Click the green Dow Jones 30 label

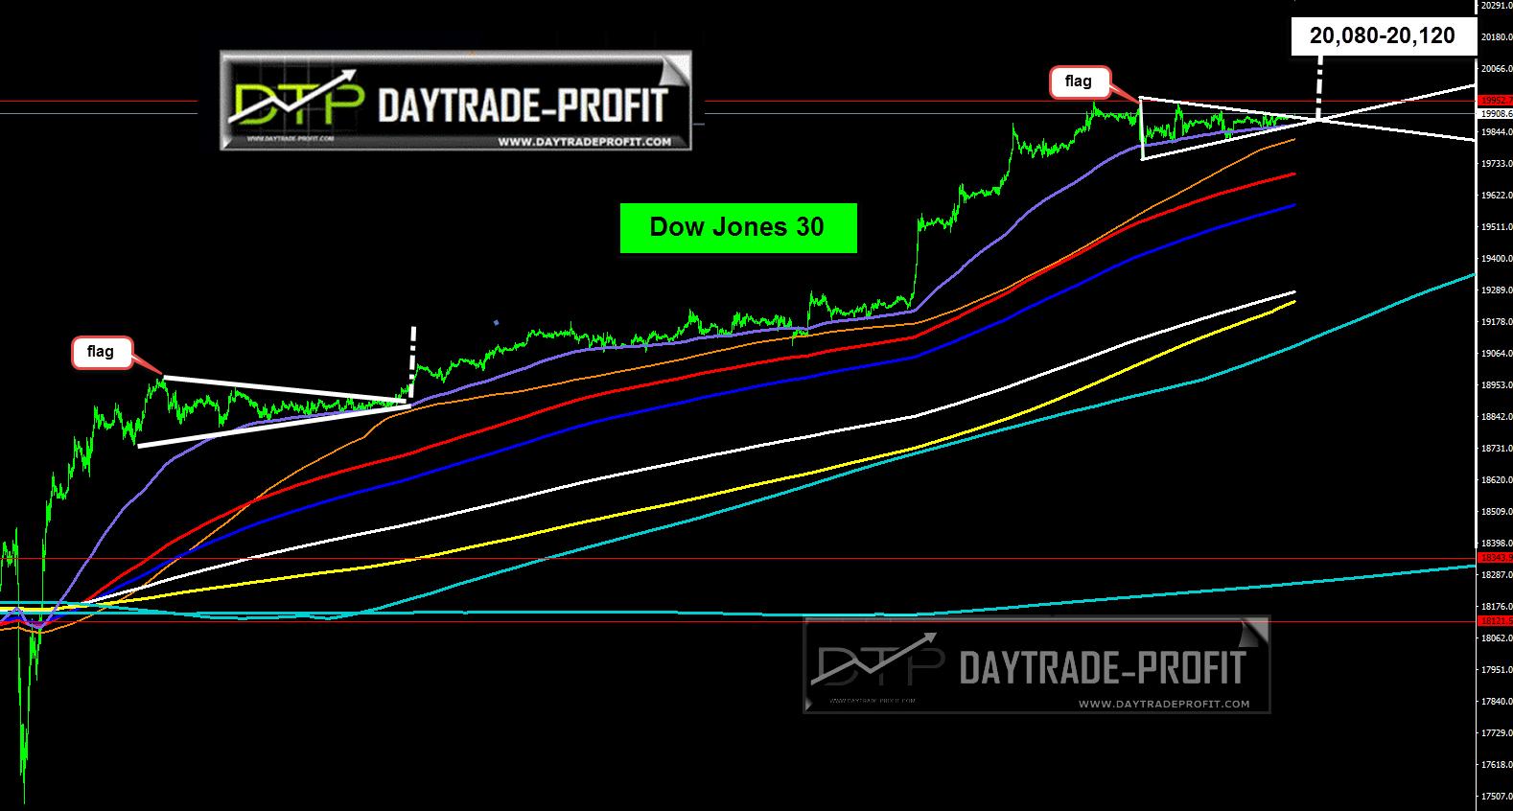point(738,227)
